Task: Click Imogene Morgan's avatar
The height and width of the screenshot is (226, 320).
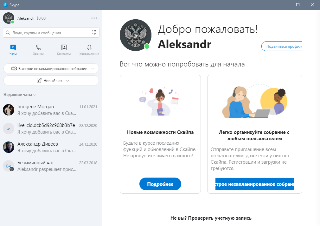Action: (9, 110)
